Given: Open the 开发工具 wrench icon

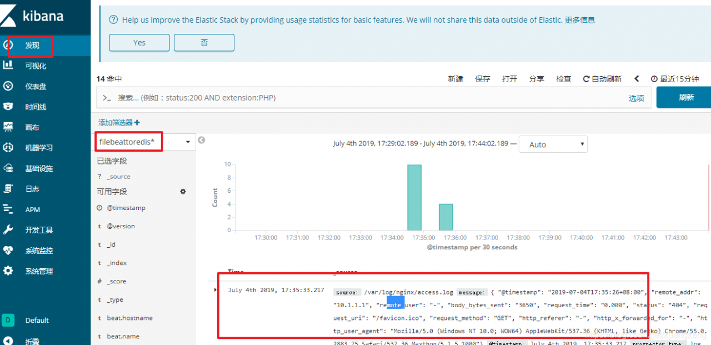Looking at the screenshot, I should [8, 229].
